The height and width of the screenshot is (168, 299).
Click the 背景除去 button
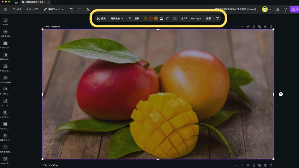[x=117, y=18]
